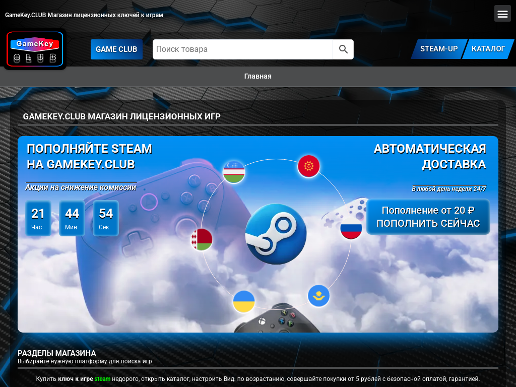
Task: Focus the Поиск товара search field
Action: tap(243, 49)
